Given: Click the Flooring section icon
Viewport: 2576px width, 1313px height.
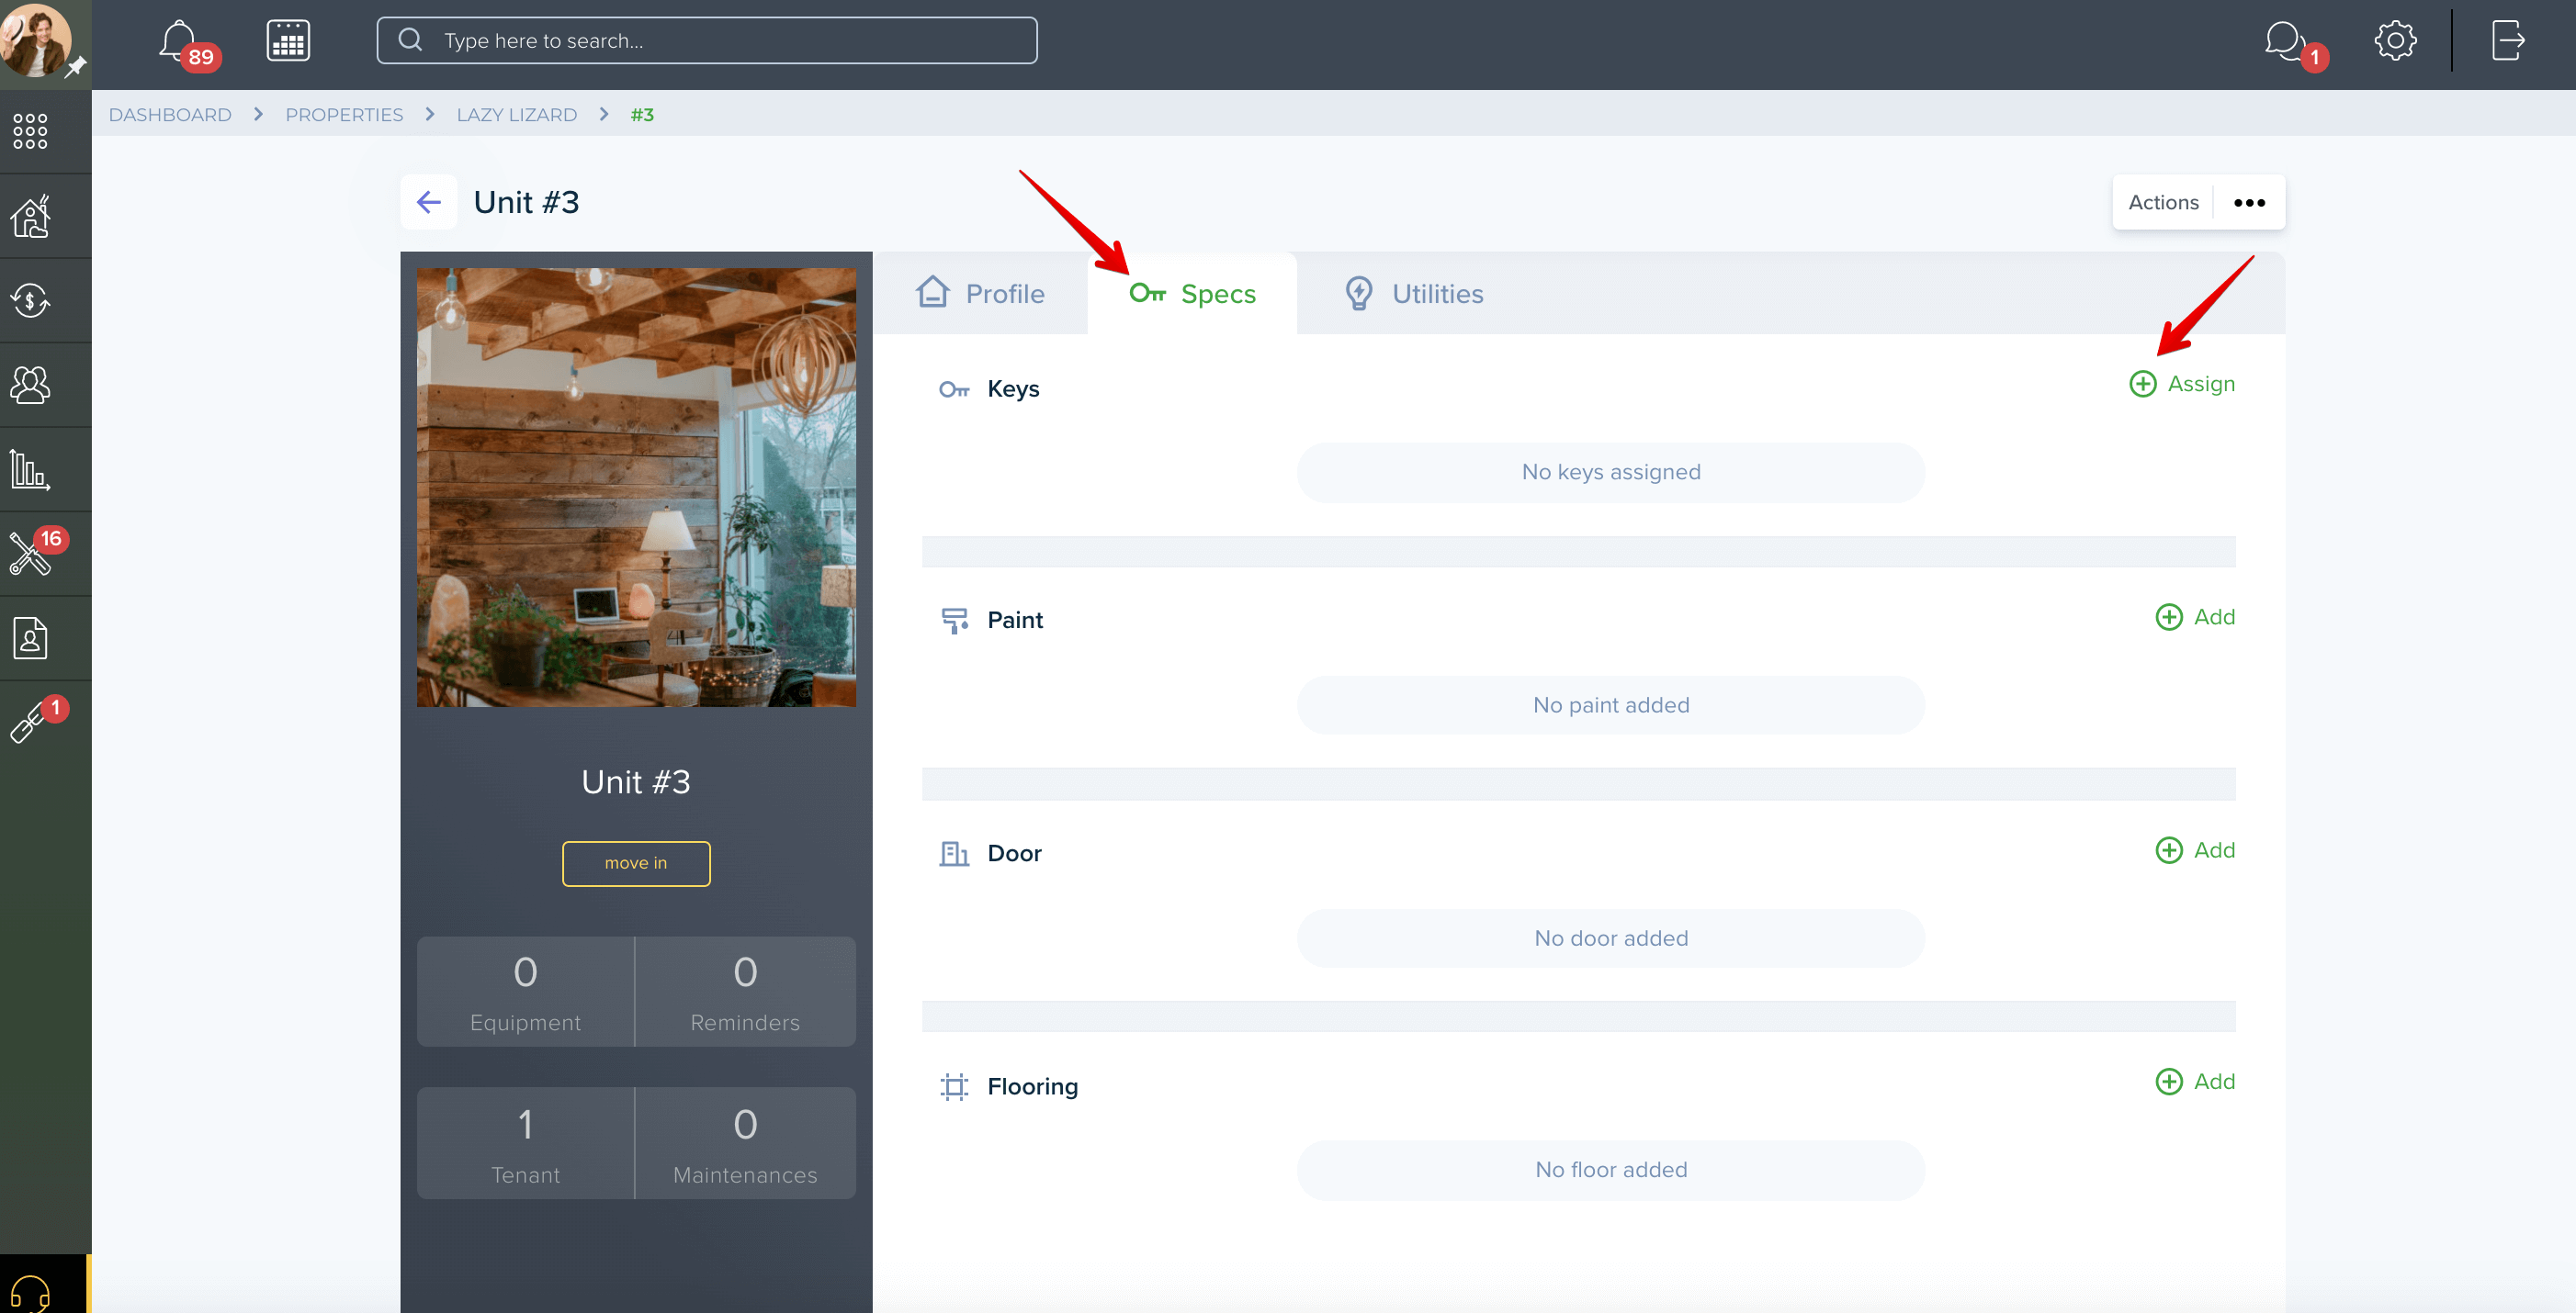Looking at the screenshot, I should pos(954,1086).
